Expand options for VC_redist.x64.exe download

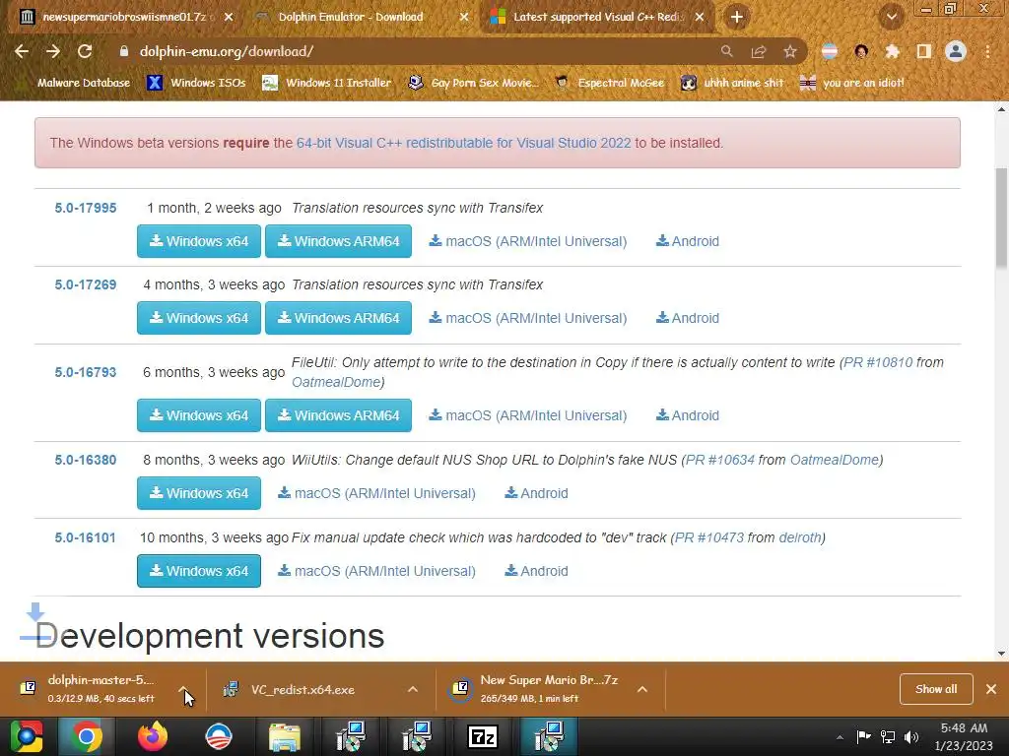413,690
